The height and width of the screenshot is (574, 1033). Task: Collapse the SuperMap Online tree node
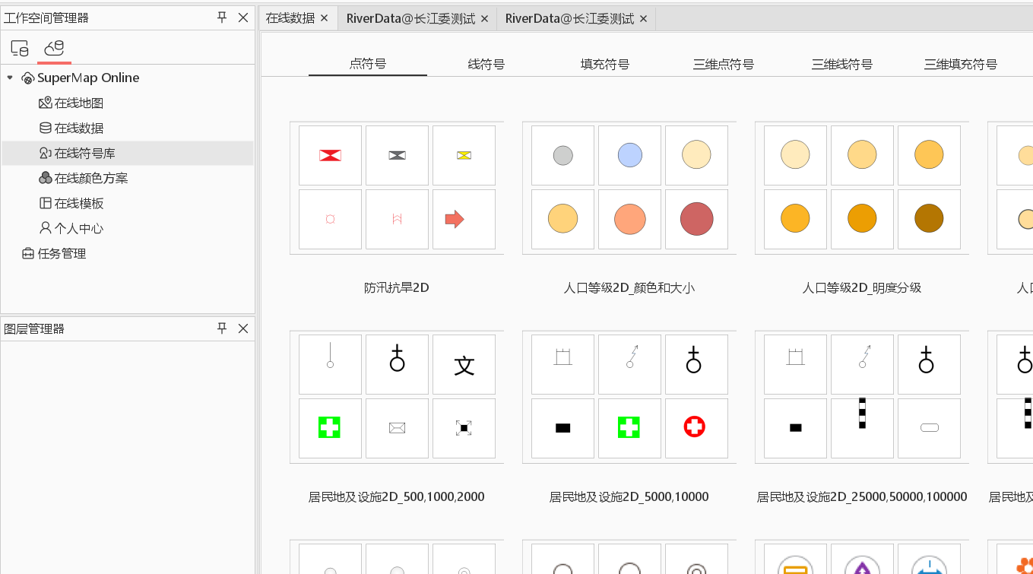point(10,78)
